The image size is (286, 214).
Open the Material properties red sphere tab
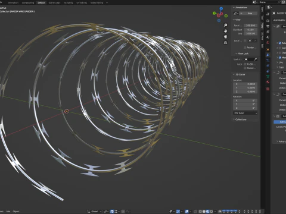268,82
